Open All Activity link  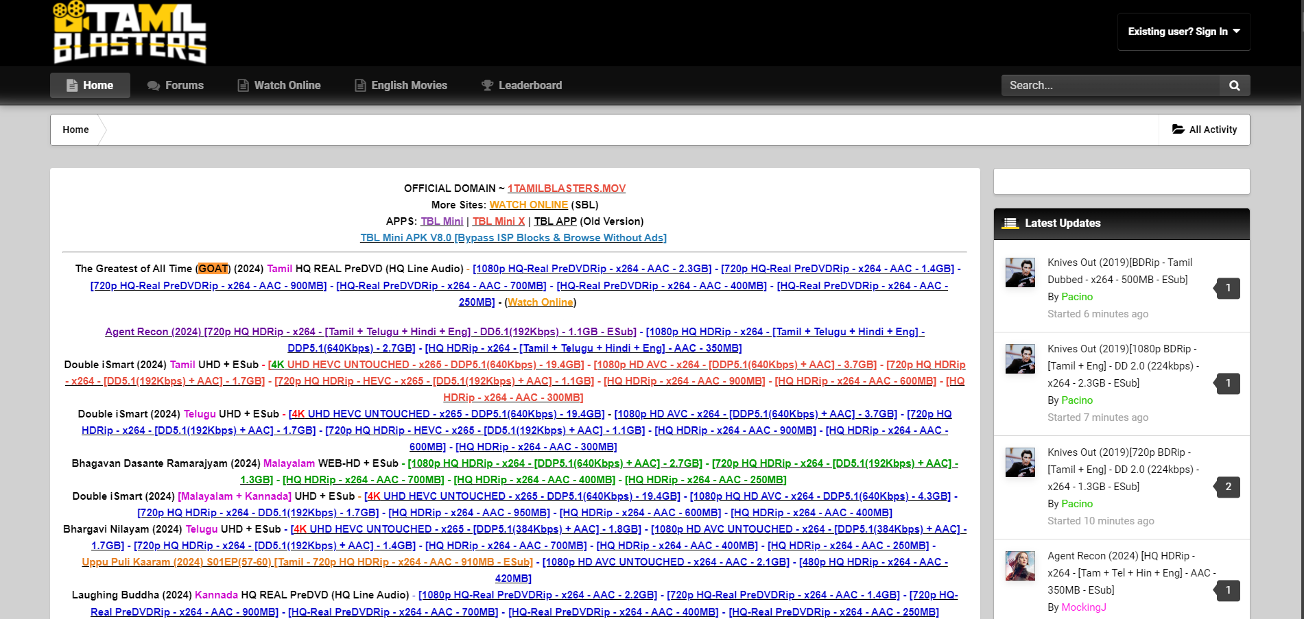(x=1205, y=130)
